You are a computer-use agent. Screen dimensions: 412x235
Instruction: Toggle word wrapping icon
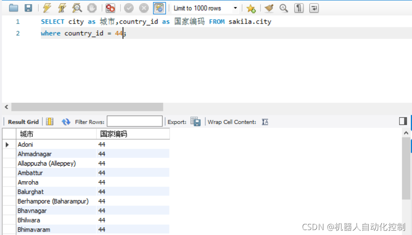(x=314, y=8)
